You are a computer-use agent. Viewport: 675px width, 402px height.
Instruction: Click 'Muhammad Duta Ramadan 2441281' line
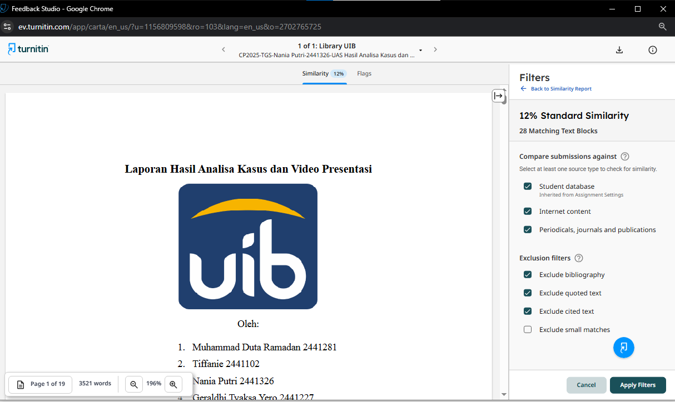264,348
